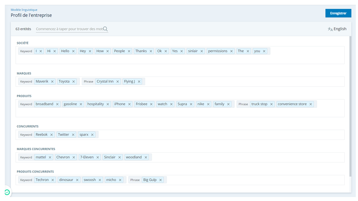
Task: Click the translate icon beside English
Action: (330, 29)
